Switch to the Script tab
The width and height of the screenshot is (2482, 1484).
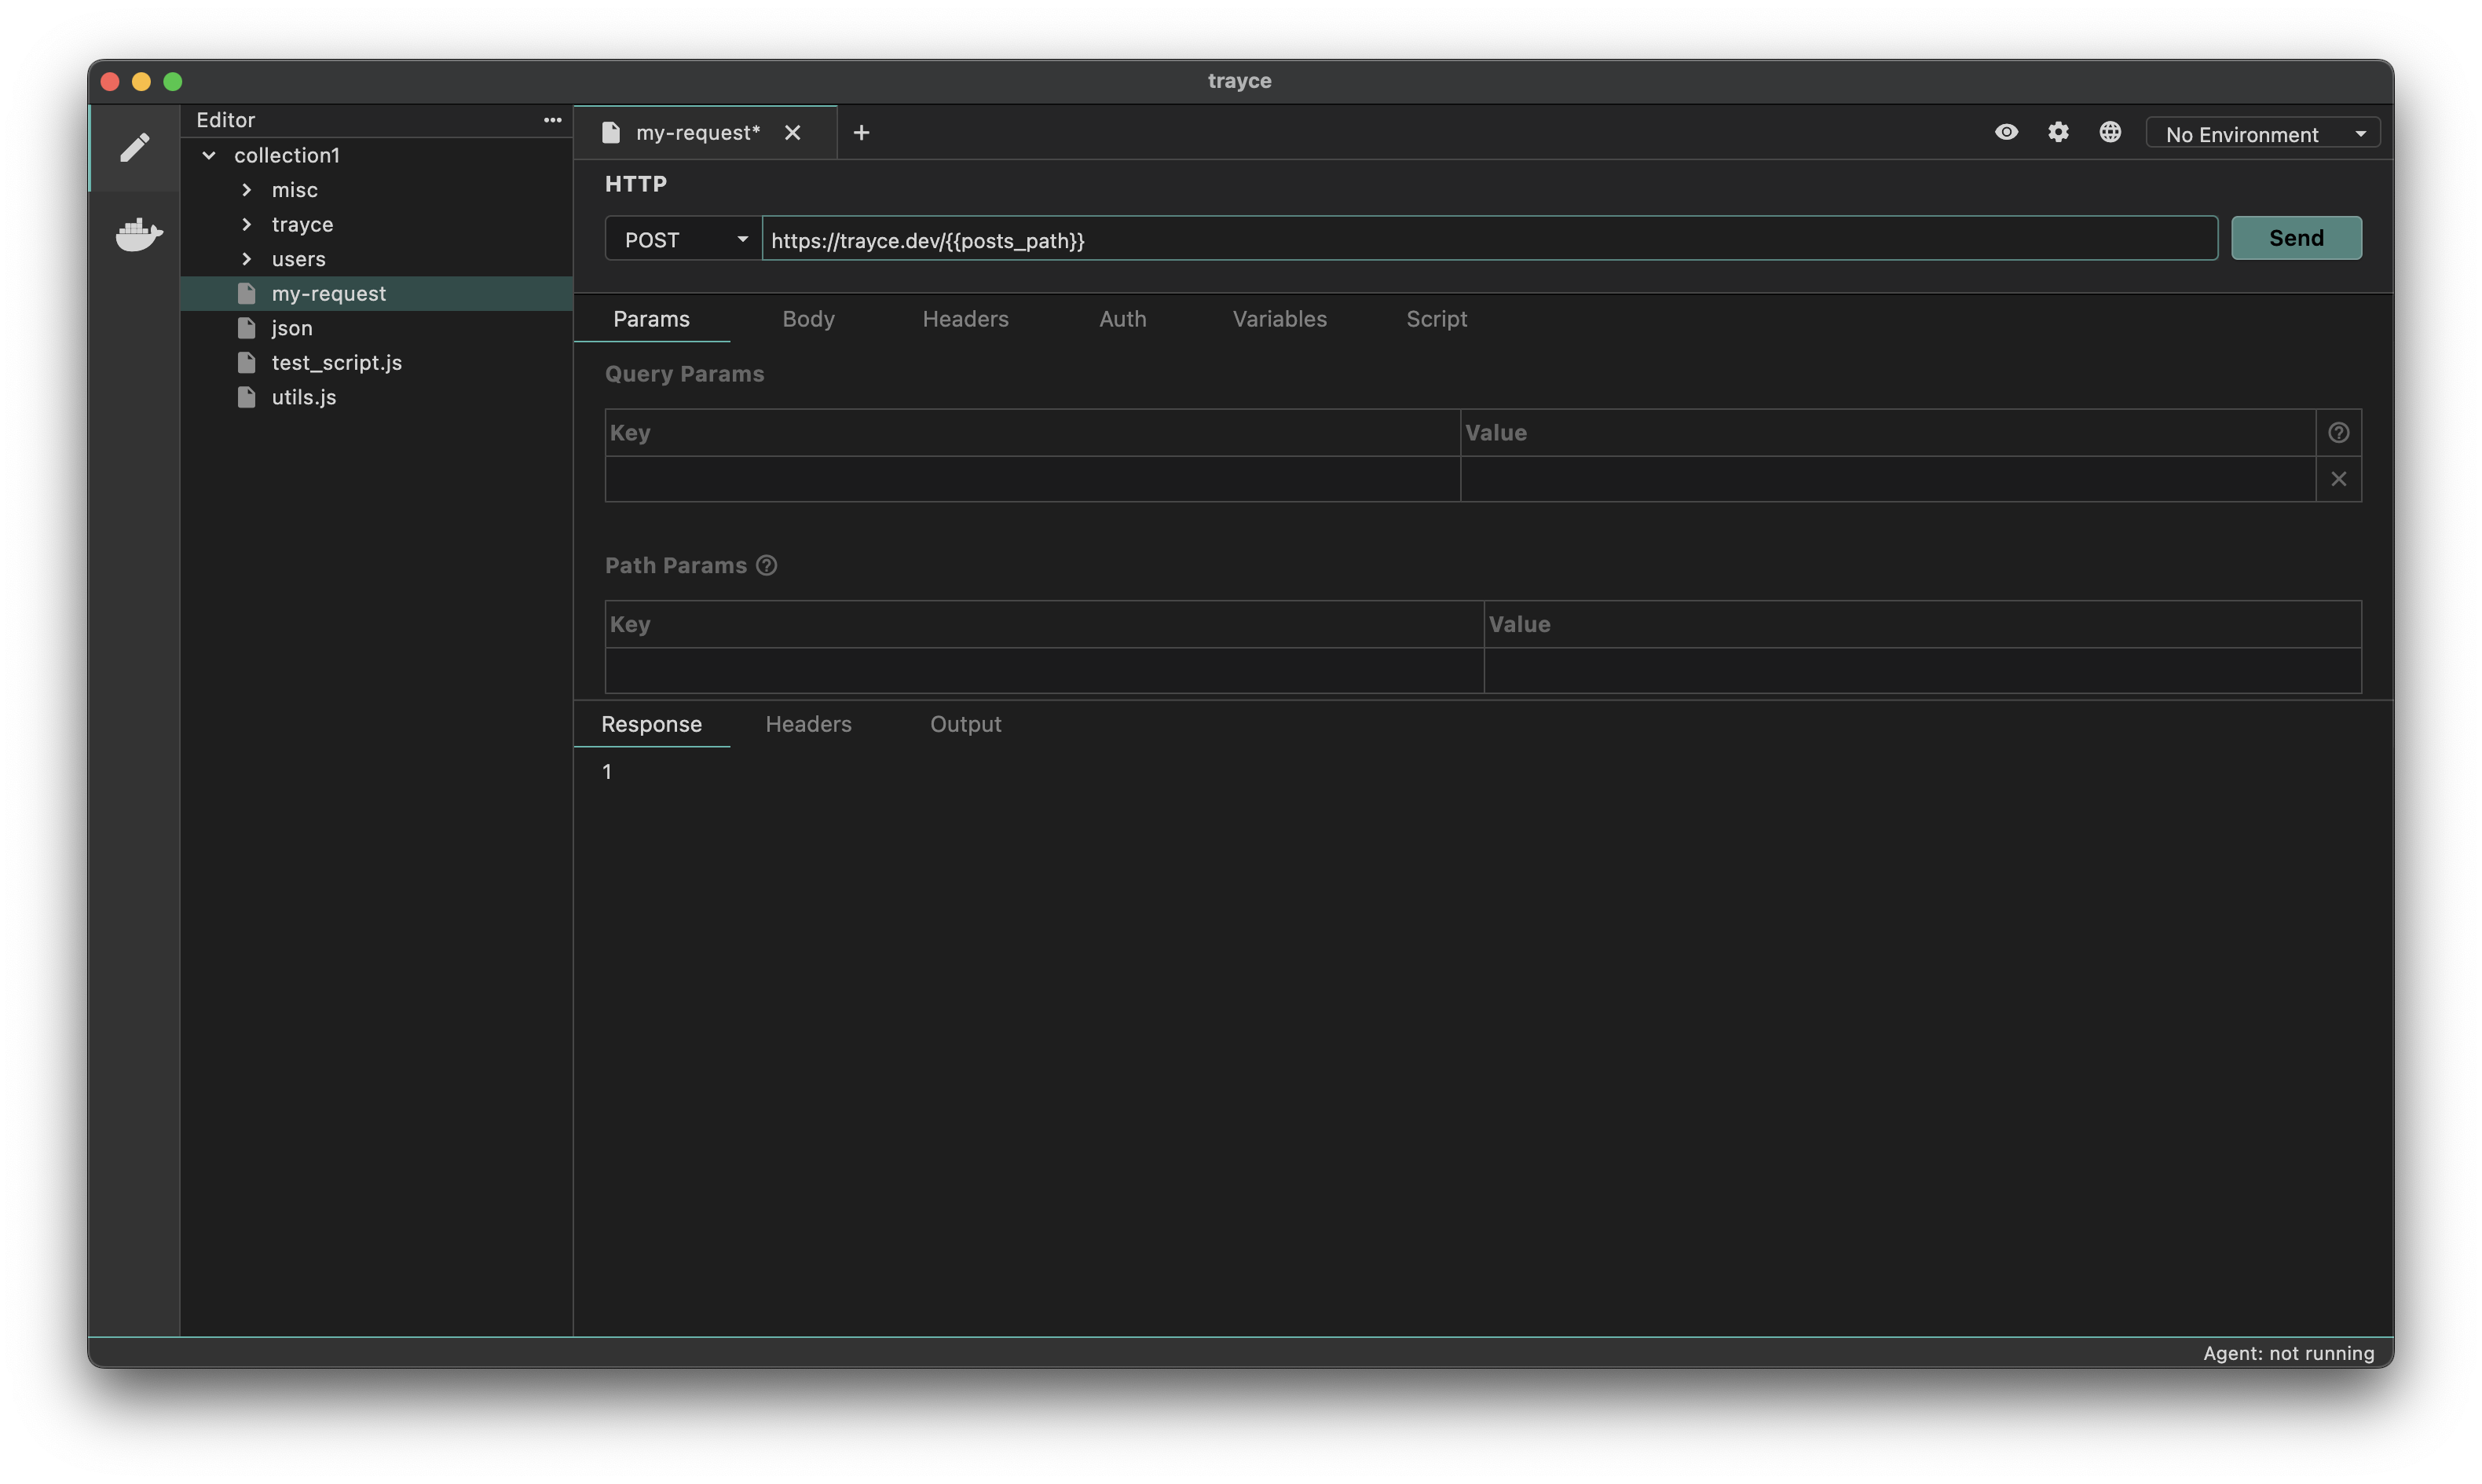(1436, 319)
